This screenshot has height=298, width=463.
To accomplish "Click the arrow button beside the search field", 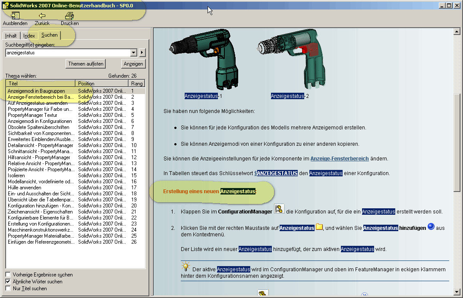I will [x=142, y=53].
